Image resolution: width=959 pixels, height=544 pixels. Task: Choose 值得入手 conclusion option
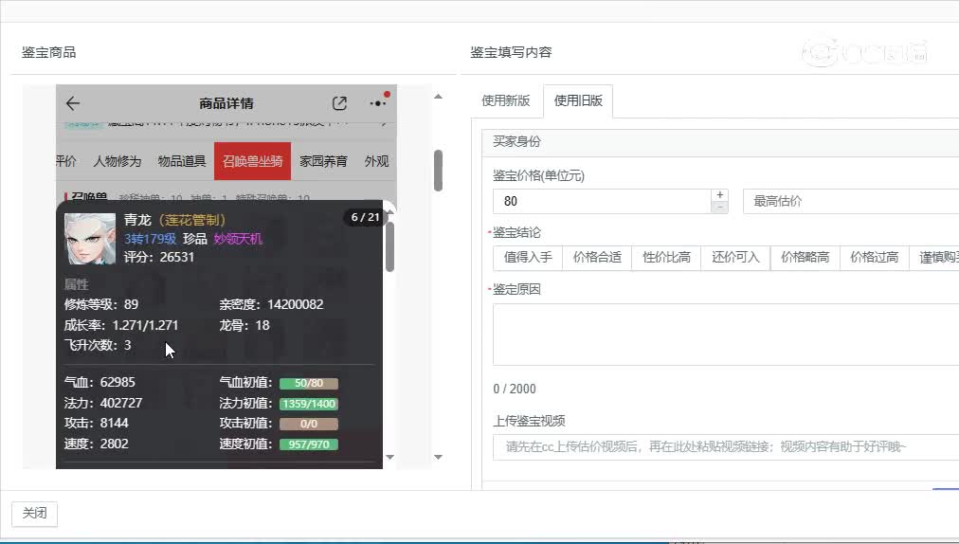pyautogui.click(x=528, y=257)
